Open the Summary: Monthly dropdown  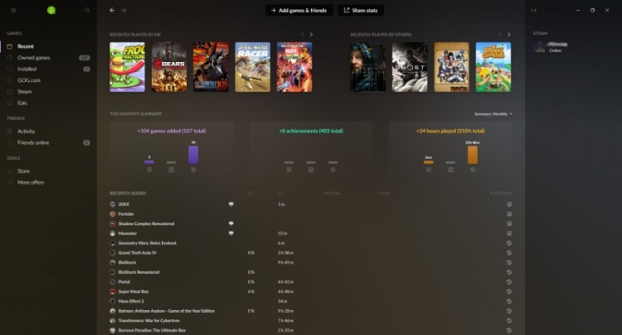493,114
